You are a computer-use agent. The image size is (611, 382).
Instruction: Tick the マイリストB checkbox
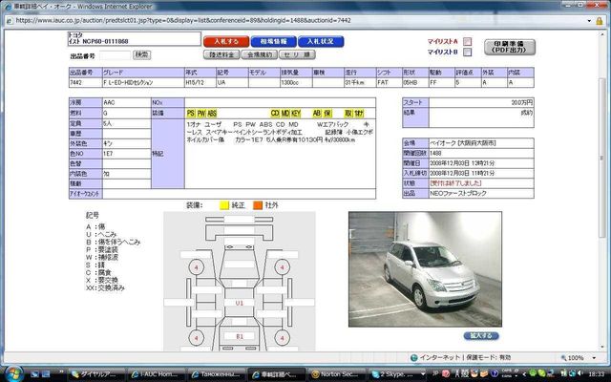(467, 52)
